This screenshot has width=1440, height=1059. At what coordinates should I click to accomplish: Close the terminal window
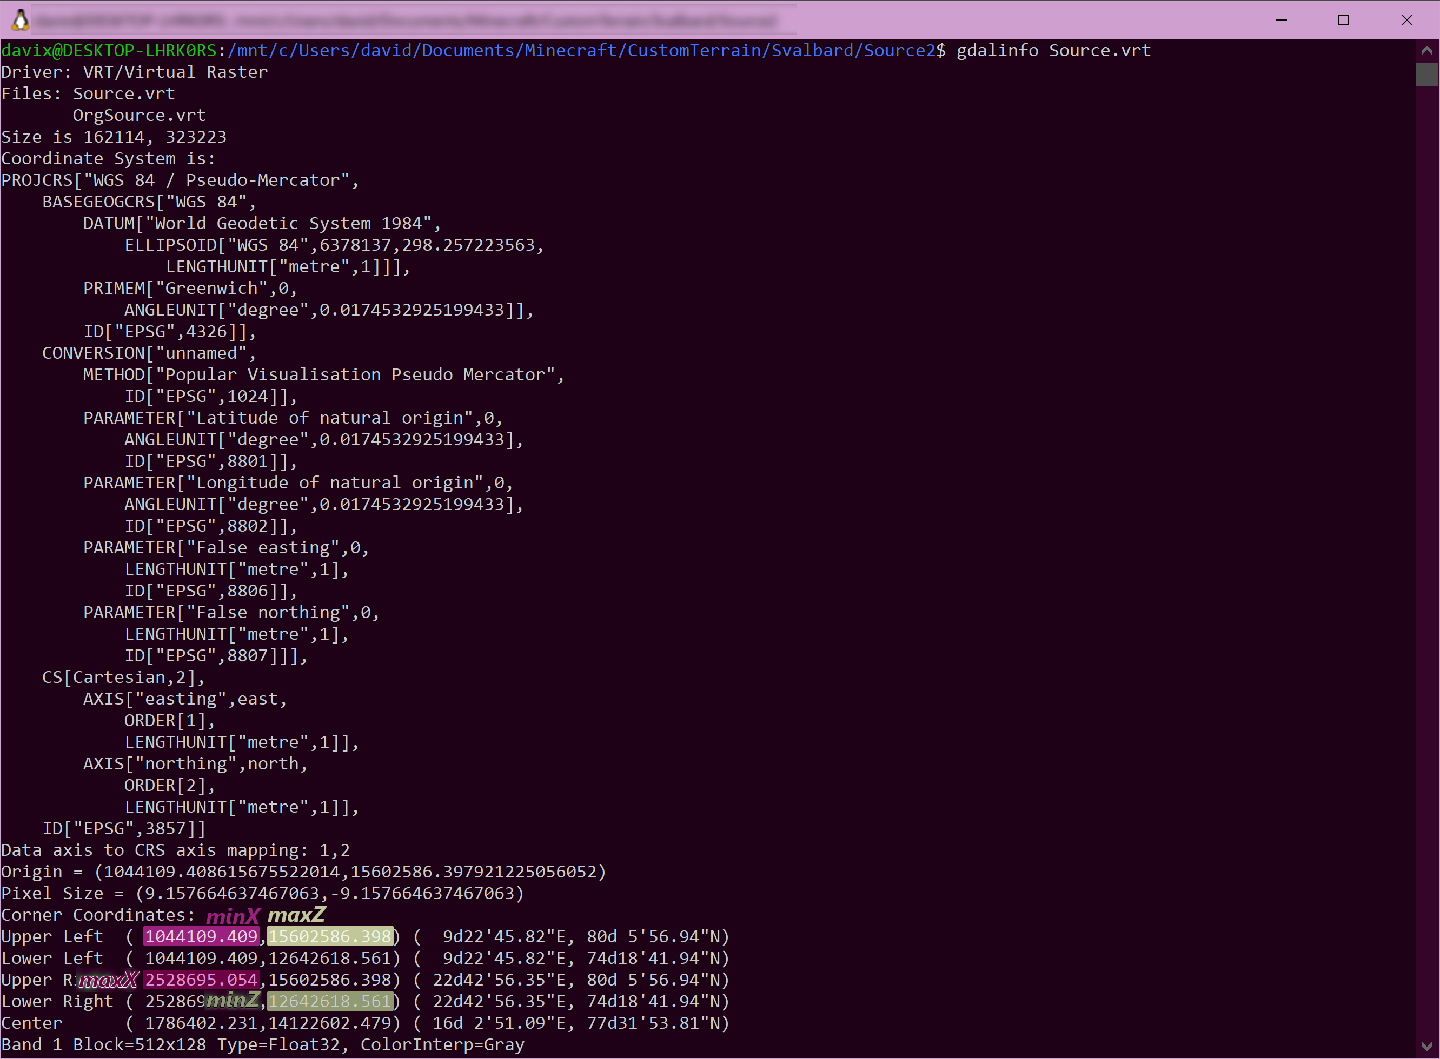[x=1406, y=20]
